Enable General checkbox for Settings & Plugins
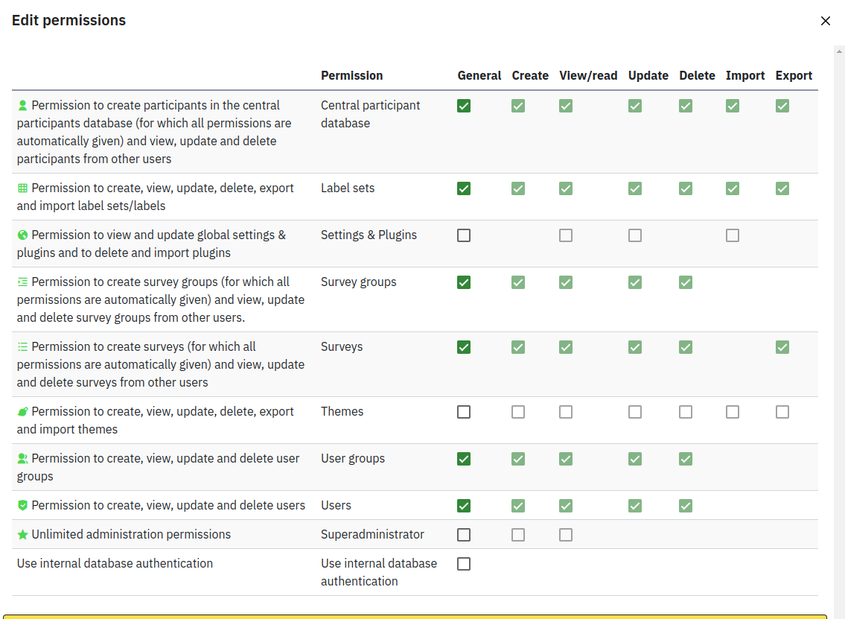The width and height of the screenshot is (845, 619). click(x=464, y=235)
